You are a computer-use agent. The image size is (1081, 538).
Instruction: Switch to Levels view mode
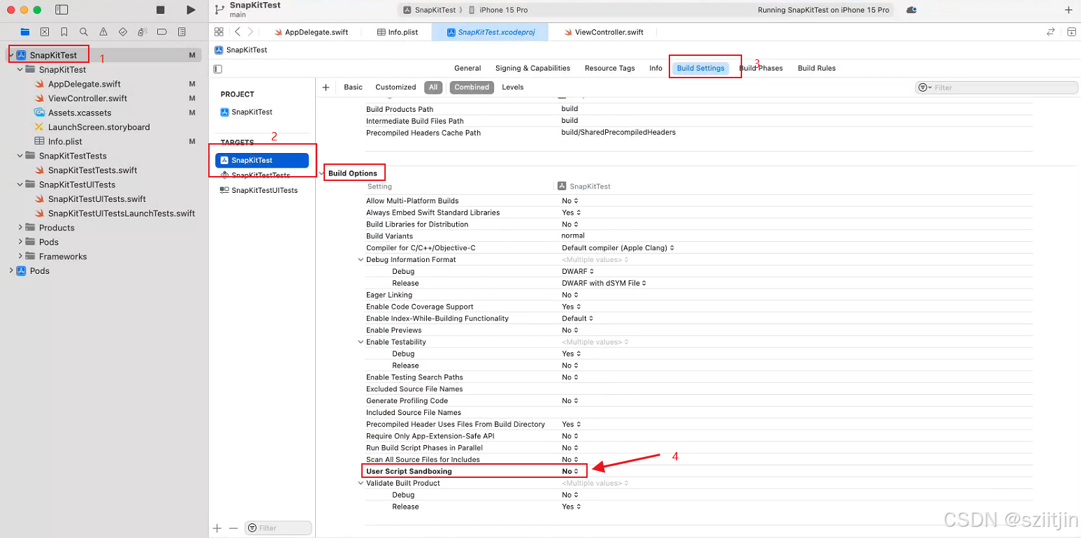tap(513, 87)
